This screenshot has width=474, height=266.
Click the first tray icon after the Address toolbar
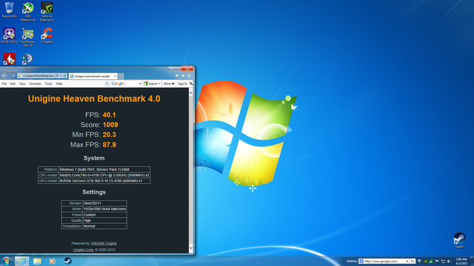pos(419,261)
